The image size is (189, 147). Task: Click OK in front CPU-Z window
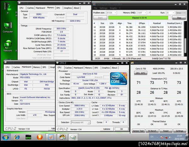click(x=122, y=129)
